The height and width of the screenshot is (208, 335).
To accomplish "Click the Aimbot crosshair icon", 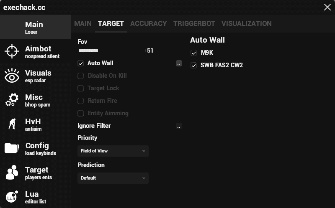I will [x=12, y=51].
